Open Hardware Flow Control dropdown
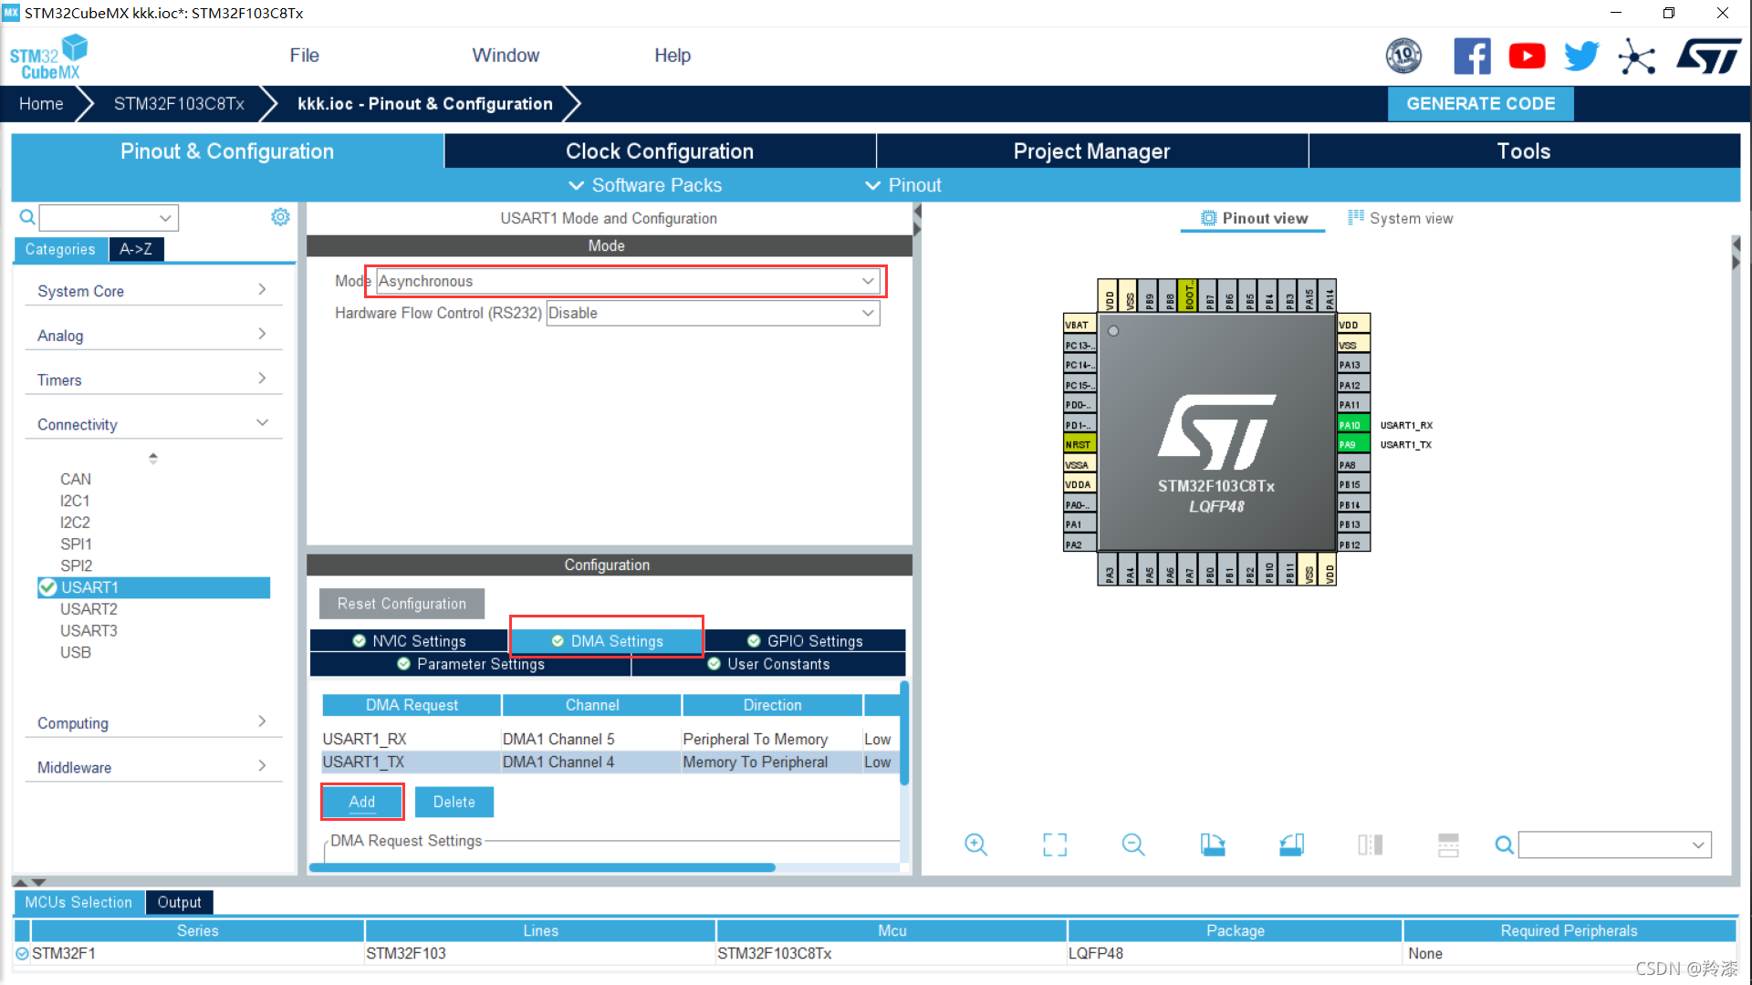Screen dimensions: 1752x985 point(713,313)
